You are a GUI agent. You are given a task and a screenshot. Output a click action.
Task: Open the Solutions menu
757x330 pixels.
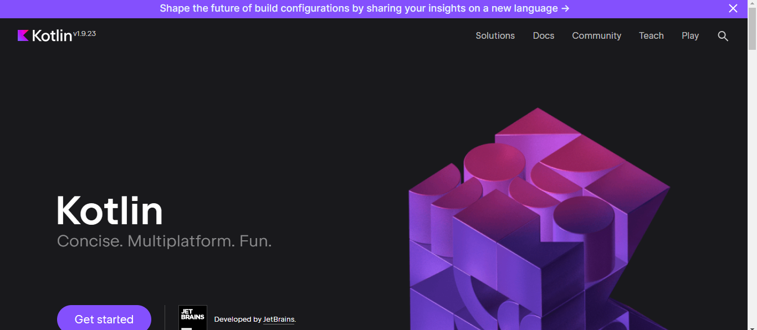[x=495, y=35]
